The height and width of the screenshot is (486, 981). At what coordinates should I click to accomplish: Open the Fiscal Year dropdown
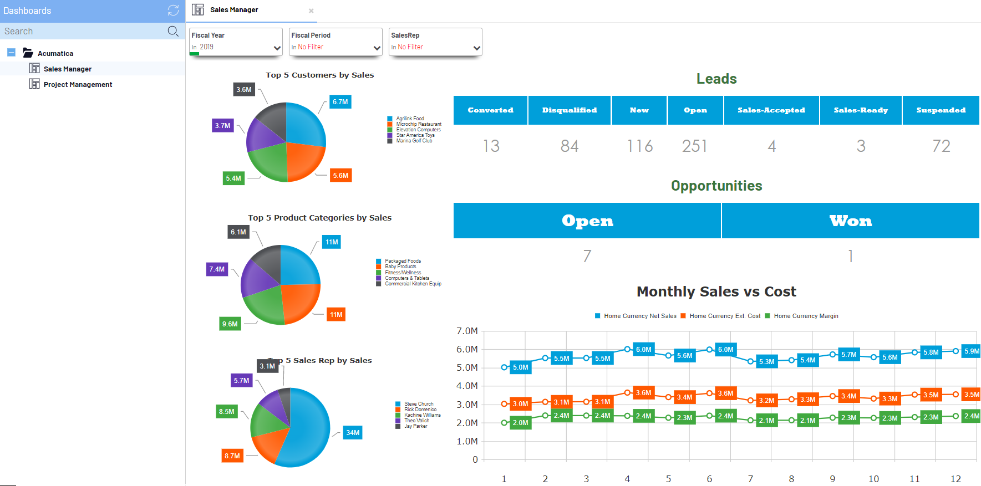[x=277, y=48]
